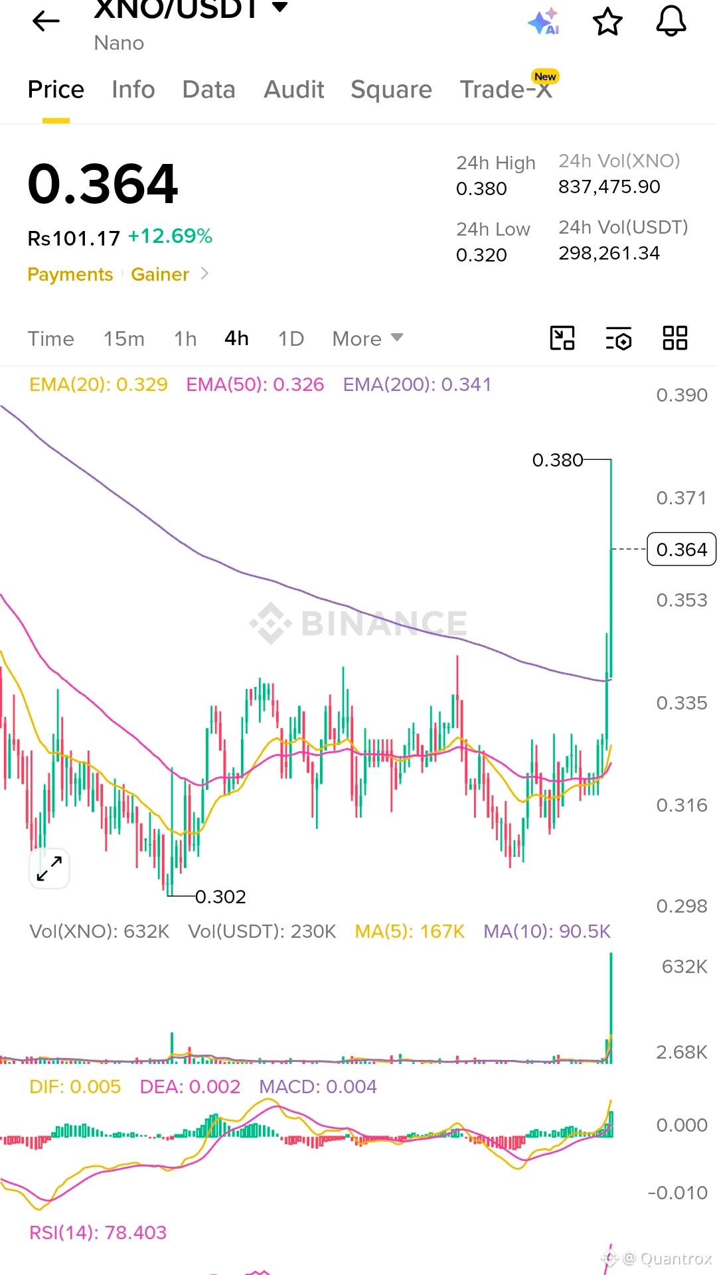The width and height of the screenshot is (717, 1275).
Task: Tap the EMA(50): 0.326 label
Action: click(255, 384)
